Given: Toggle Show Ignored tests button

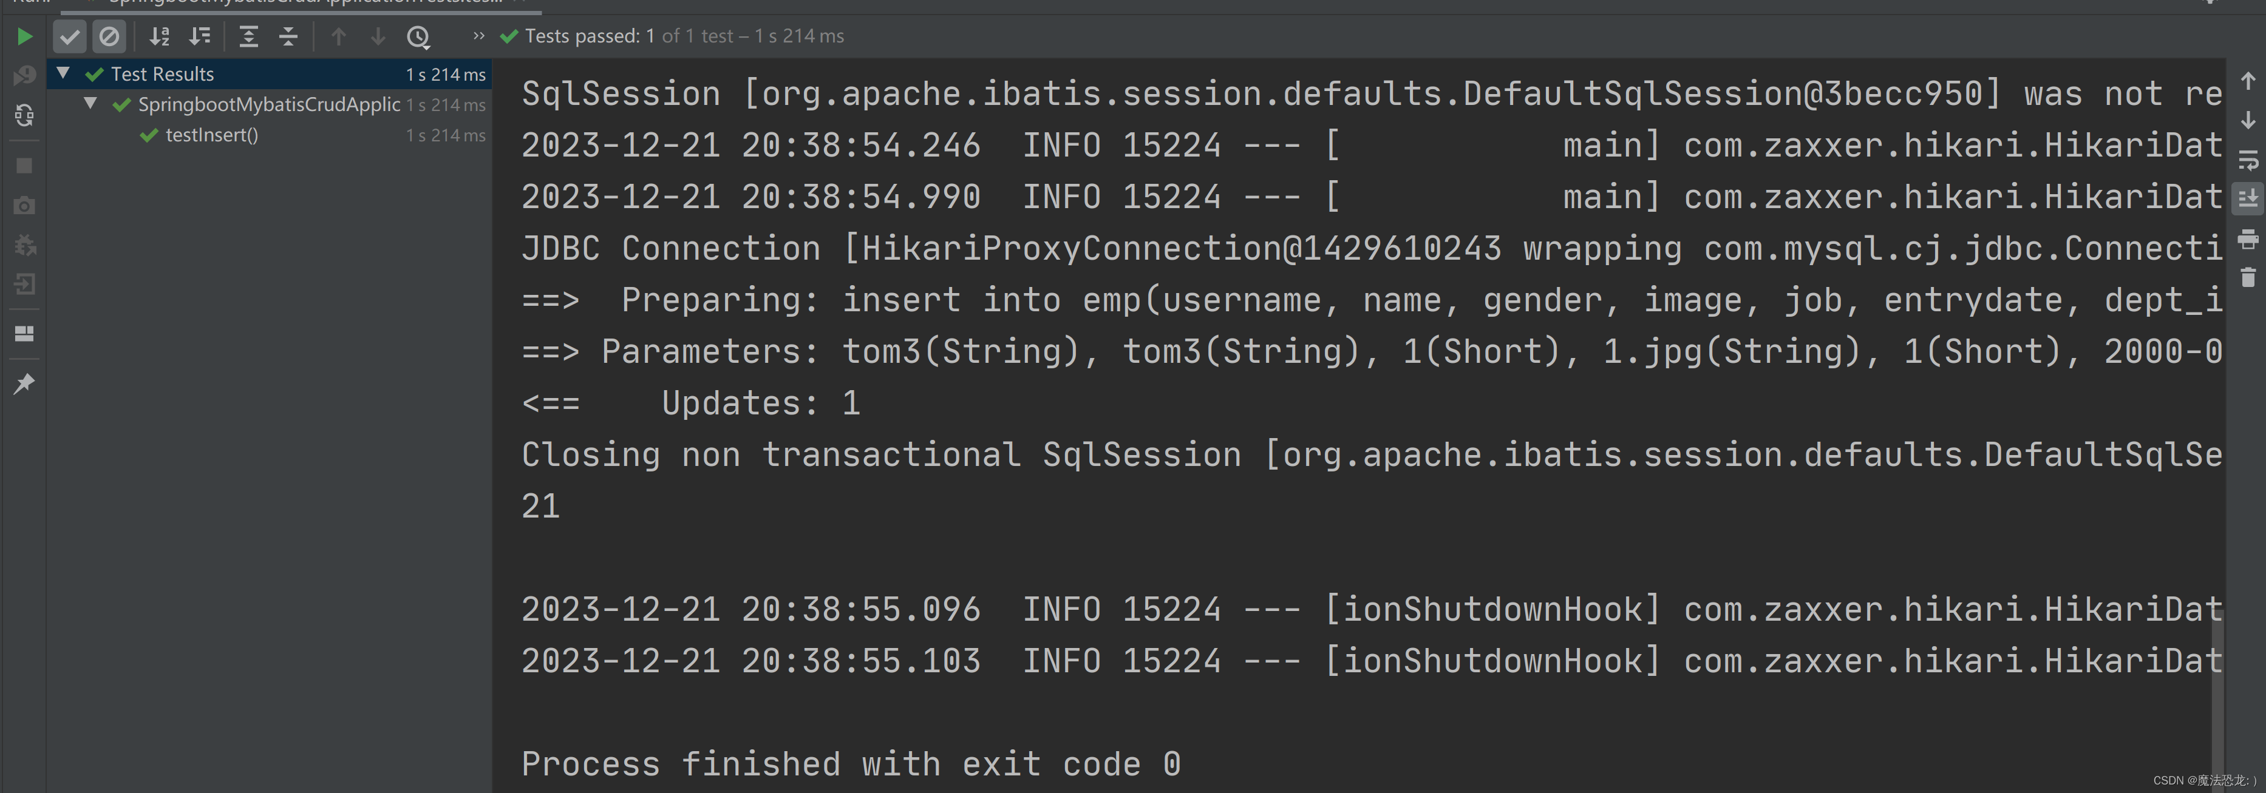Looking at the screenshot, I should [x=109, y=37].
